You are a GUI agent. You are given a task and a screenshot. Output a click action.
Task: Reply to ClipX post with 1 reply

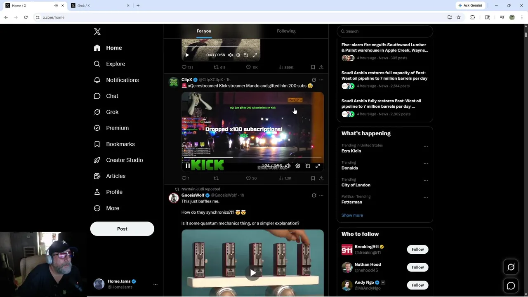185,178
